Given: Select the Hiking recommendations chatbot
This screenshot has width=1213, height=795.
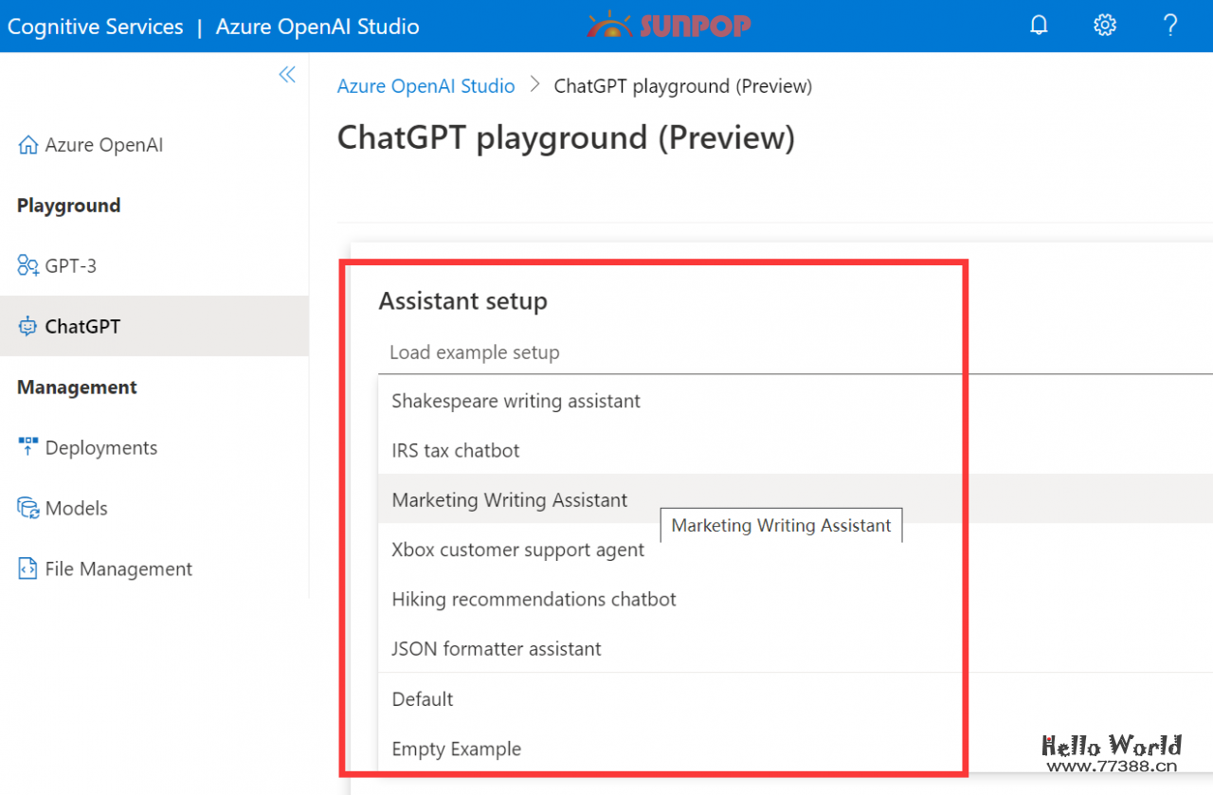Looking at the screenshot, I should (x=534, y=599).
